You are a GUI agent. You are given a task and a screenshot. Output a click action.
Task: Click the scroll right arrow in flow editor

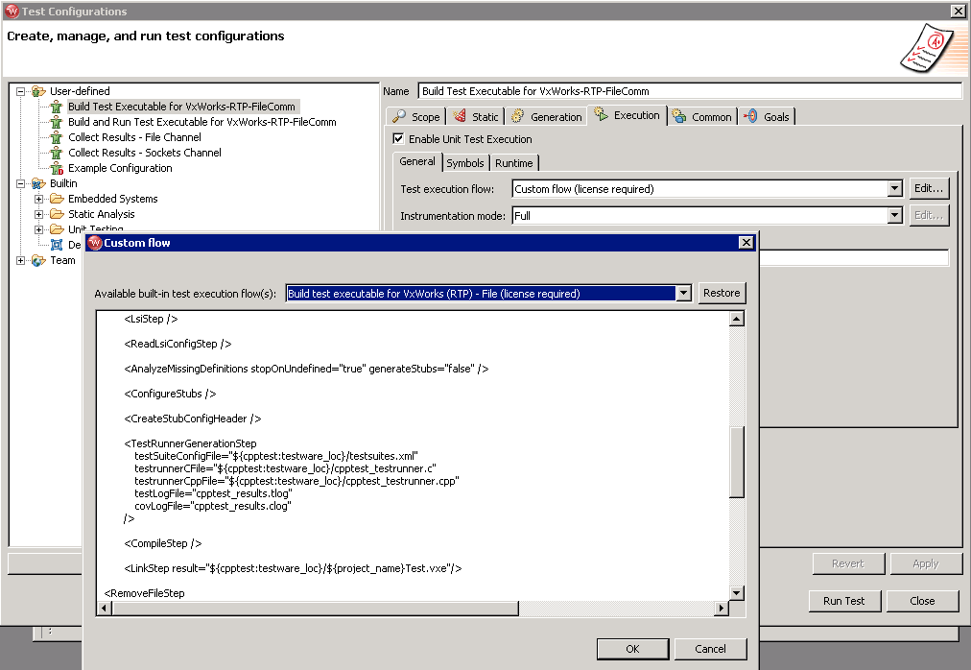coord(721,609)
